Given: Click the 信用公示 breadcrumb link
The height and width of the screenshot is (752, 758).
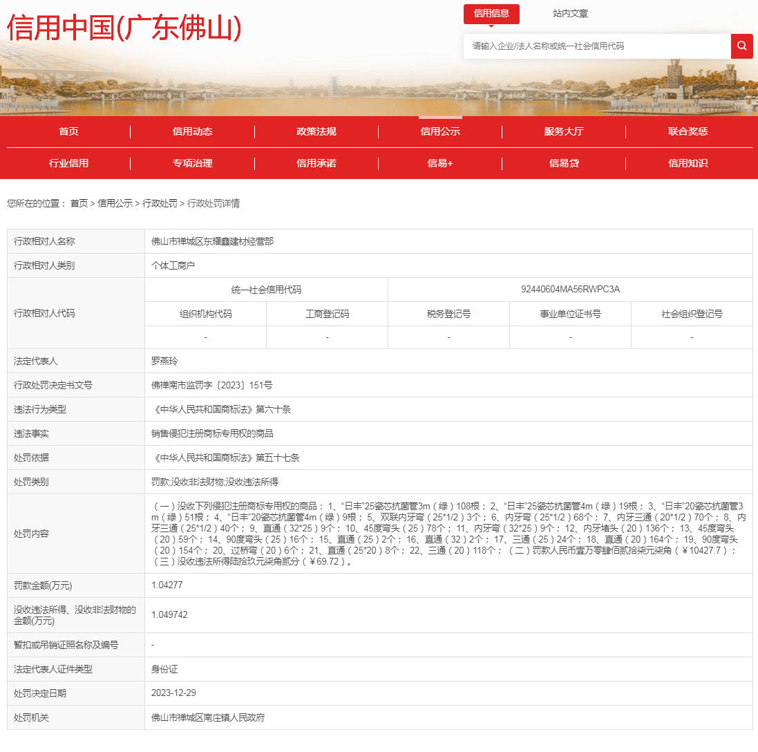Looking at the screenshot, I should 115,203.
